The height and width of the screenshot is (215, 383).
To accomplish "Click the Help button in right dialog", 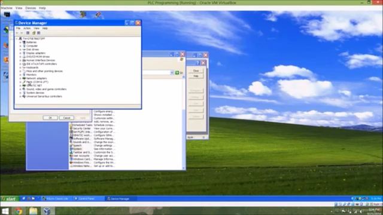I will click(x=196, y=76).
